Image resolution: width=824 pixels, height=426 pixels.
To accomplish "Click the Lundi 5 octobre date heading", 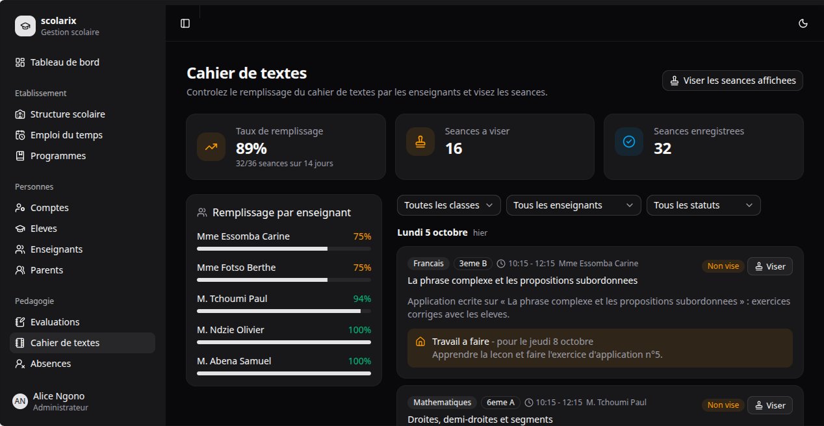I will tap(433, 232).
